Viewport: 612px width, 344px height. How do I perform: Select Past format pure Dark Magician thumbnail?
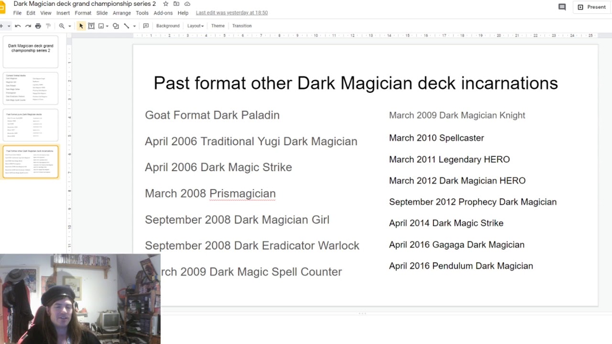click(31, 125)
